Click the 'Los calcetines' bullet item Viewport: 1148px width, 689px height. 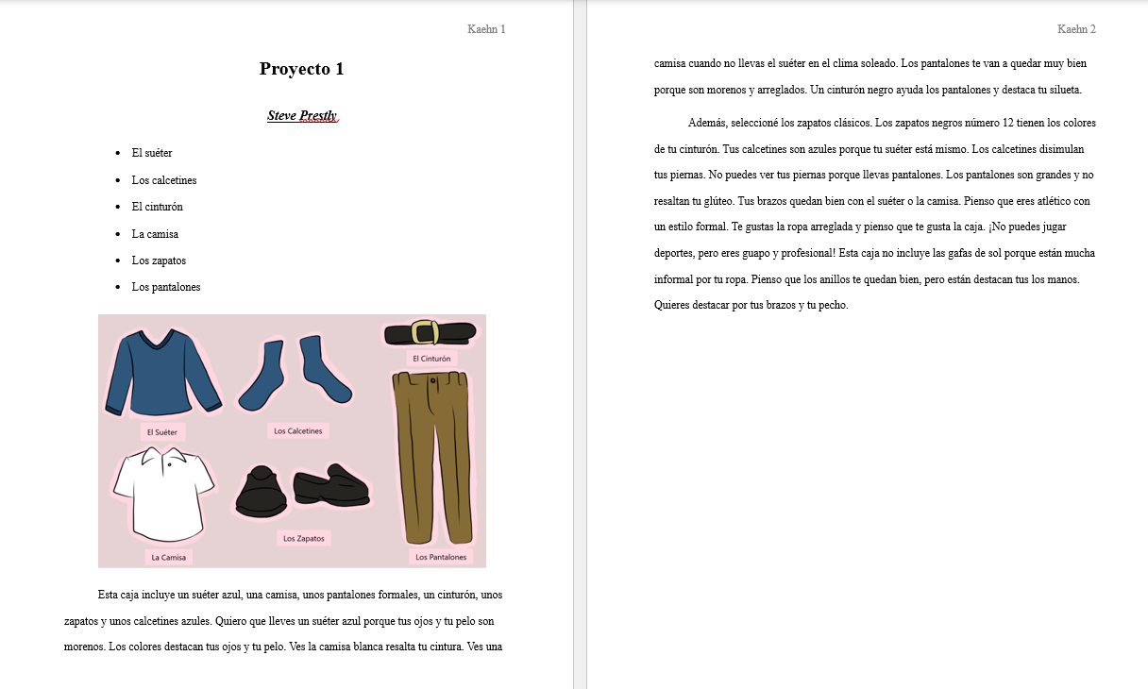[164, 180]
